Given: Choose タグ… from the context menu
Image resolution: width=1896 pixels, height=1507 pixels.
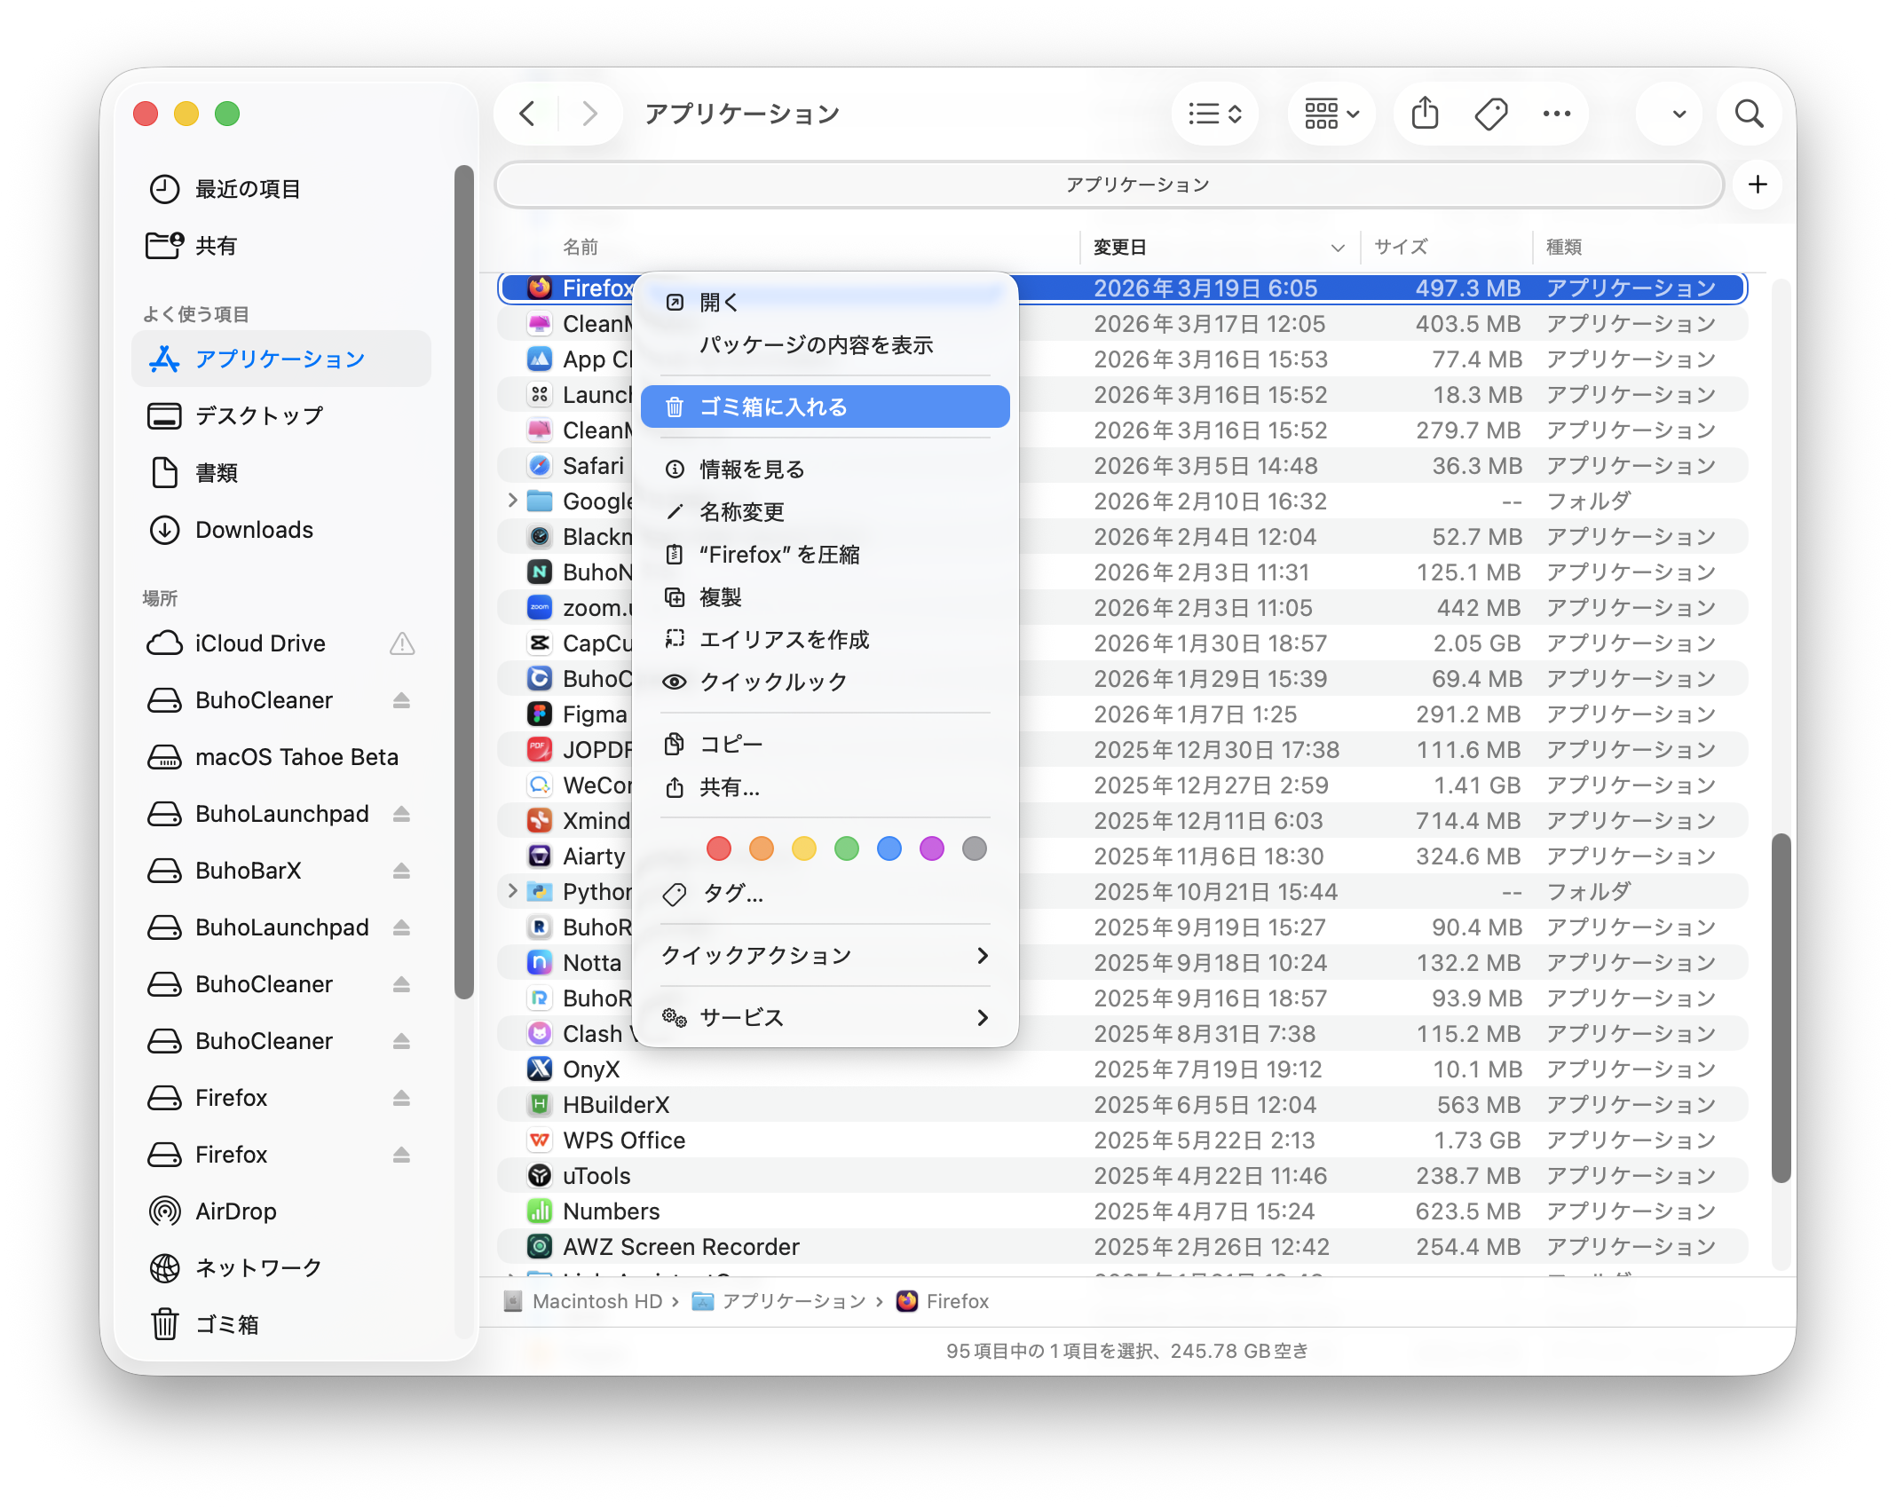Looking at the screenshot, I should coord(826,894).
